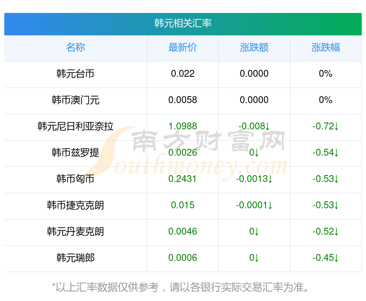Click change amount -0.0001↓ for 韩币捷克克朗
The width and height of the screenshot is (366, 301).
coord(254,205)
